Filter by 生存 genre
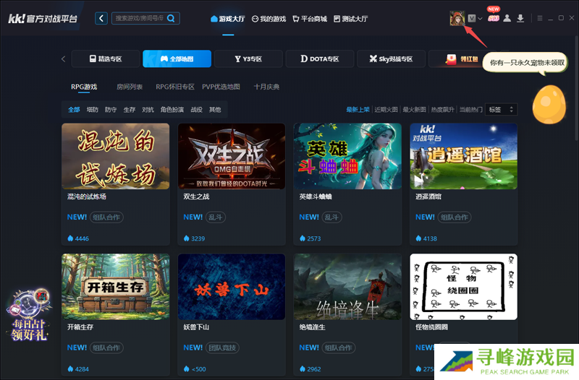579x380 pixels. [x=130, y=110]
